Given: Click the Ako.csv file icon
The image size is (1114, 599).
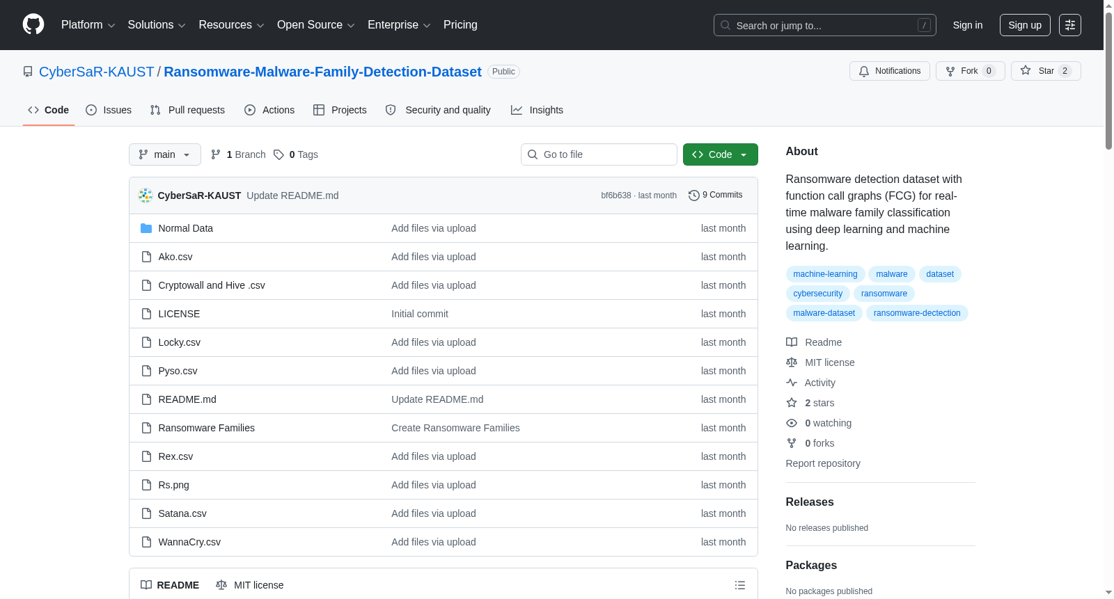Looking at the screenshot, I should [x=146, y=257].
